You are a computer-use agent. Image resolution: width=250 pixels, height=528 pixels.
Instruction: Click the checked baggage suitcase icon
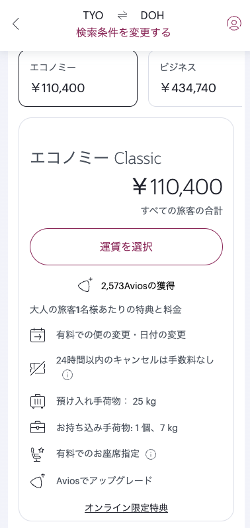(38, 401)
